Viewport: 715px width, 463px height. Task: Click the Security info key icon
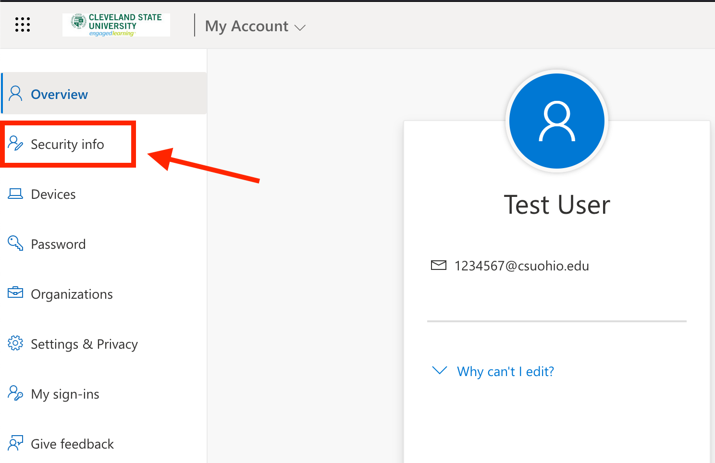click(x=16, y=144)
